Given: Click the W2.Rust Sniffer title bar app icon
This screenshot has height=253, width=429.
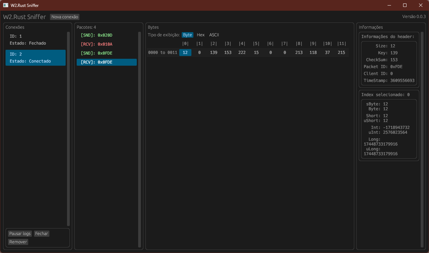Looking at the screenshot, I should (6, 5).
